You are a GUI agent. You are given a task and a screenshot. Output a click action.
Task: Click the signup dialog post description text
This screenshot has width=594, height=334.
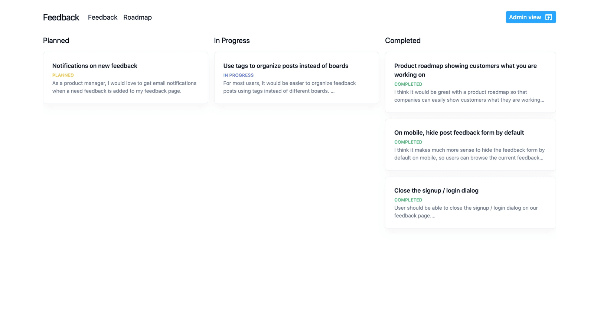coord(466,212)
